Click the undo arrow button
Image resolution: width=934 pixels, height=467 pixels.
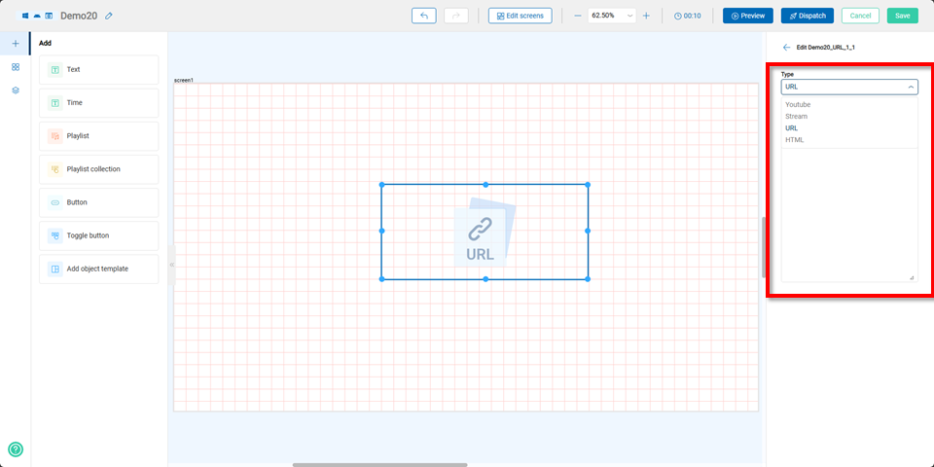423,16
